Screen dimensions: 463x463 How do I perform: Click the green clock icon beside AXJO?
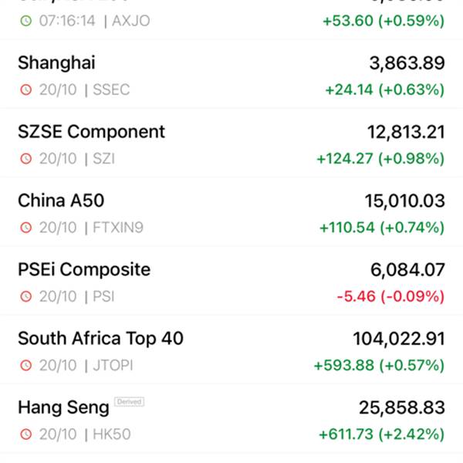coord(26,21)
